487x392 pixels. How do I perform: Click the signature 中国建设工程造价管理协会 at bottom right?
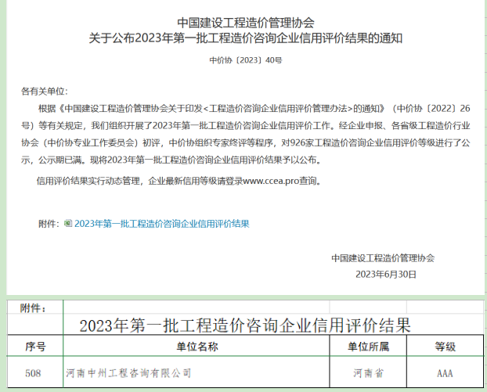point(383,258)
